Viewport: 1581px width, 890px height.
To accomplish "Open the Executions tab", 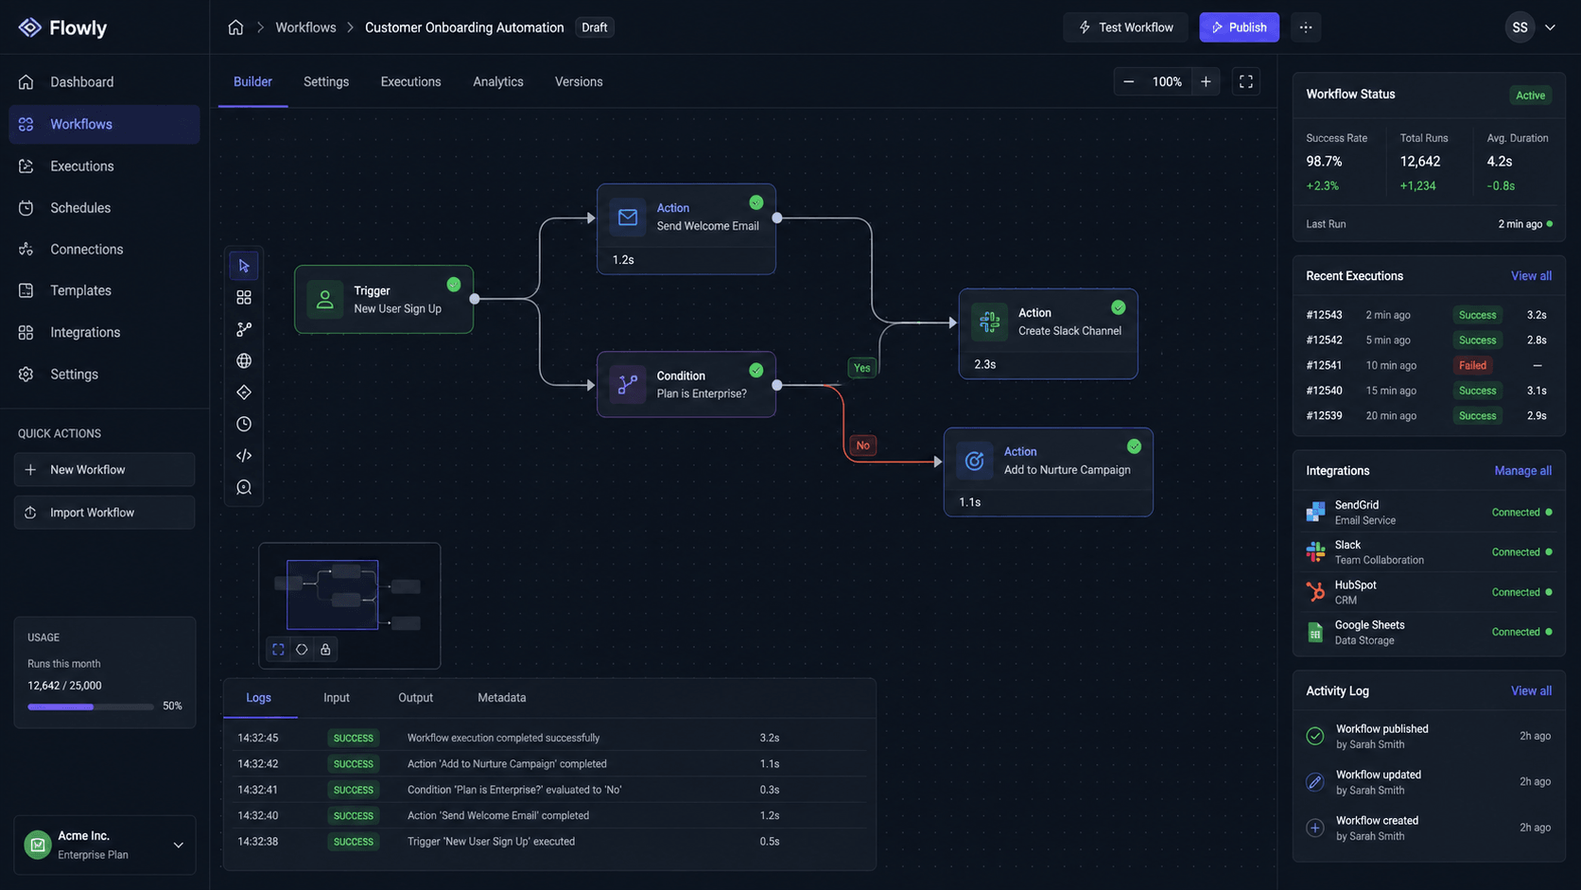I will (411, 82).
